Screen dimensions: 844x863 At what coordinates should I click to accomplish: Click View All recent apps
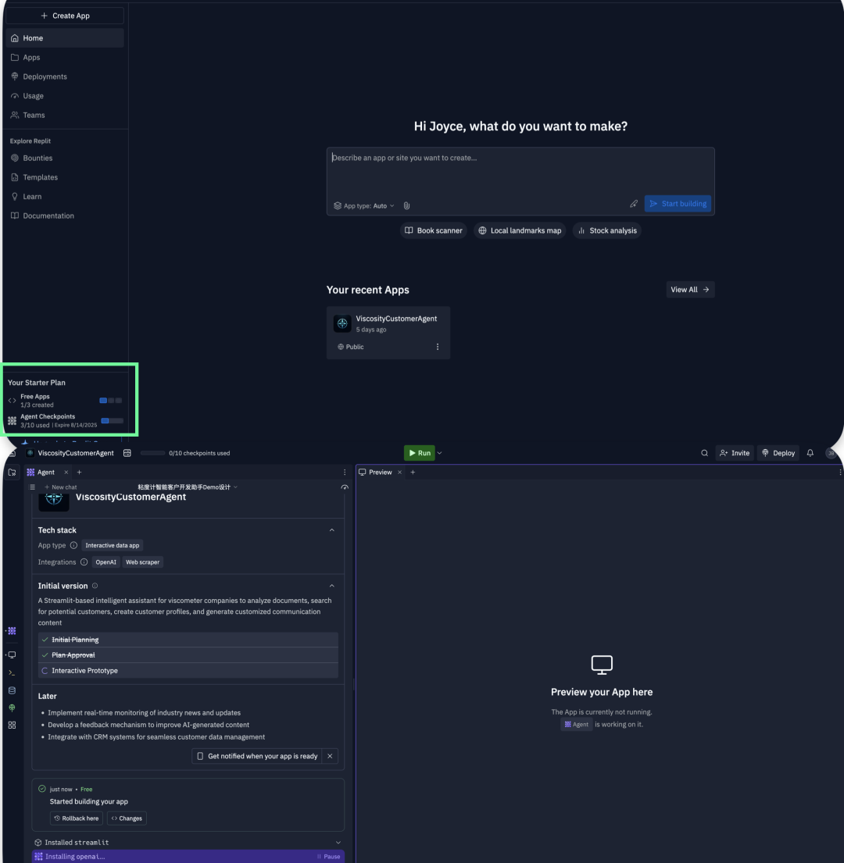690,290
